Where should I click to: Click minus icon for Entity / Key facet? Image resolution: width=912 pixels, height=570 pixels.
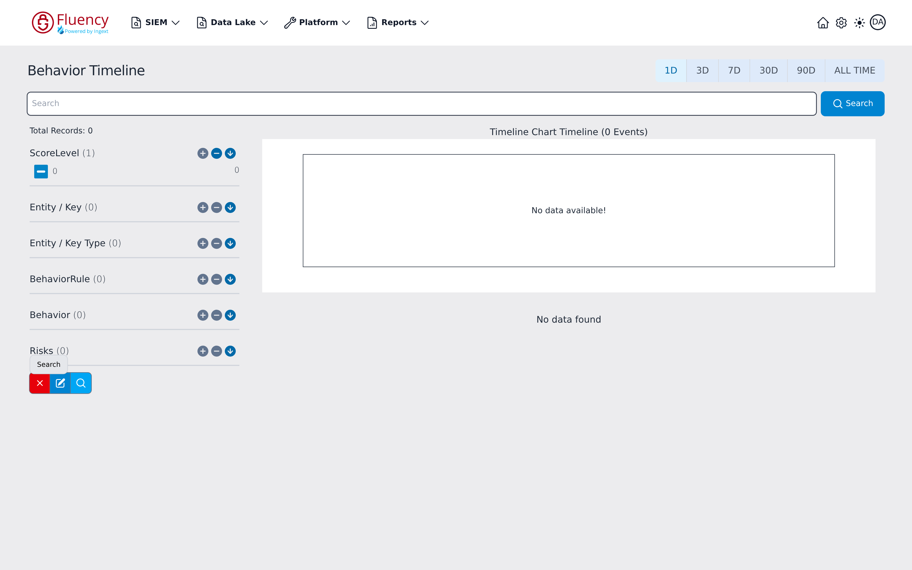tap(216, 207)
